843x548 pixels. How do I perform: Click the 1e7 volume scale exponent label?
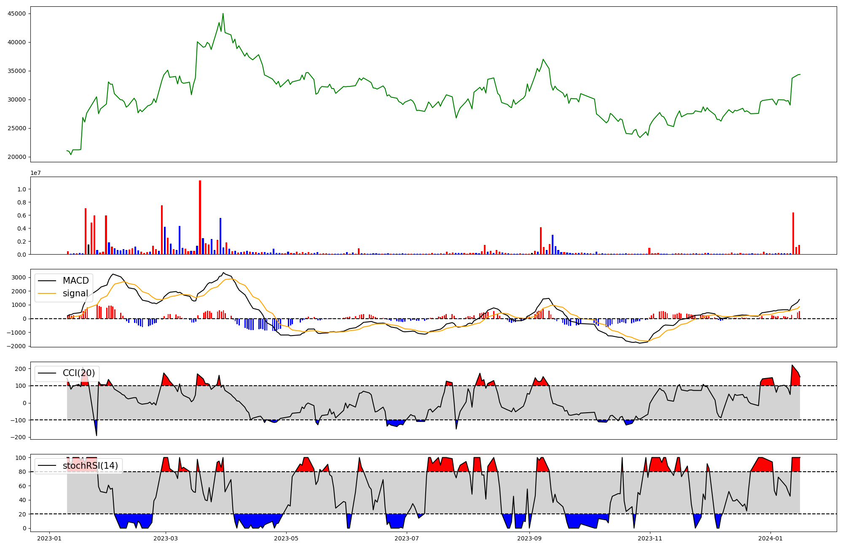click(x=35, y=173)
